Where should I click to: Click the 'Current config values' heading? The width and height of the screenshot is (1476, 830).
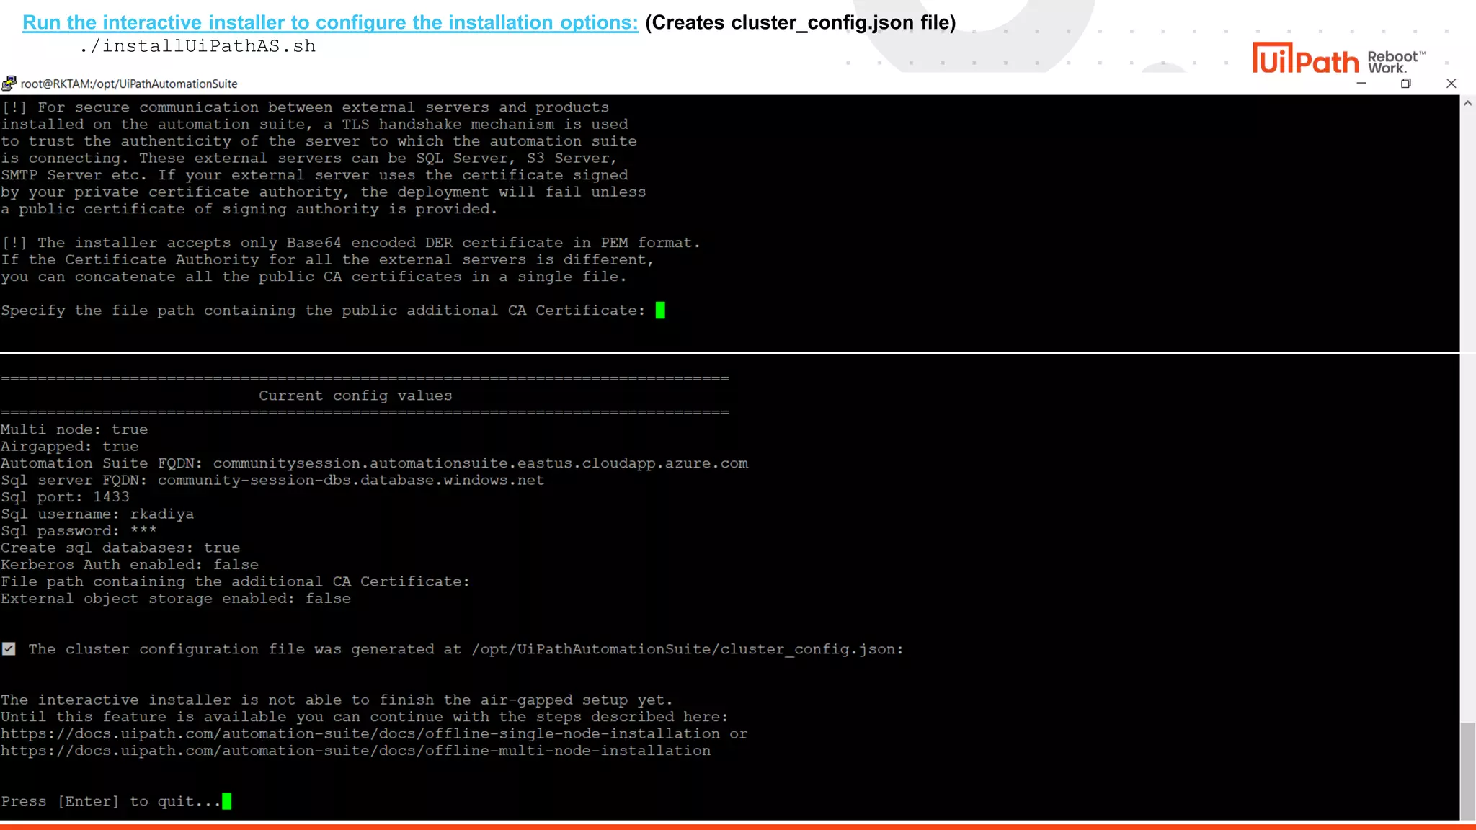point(355,396)
